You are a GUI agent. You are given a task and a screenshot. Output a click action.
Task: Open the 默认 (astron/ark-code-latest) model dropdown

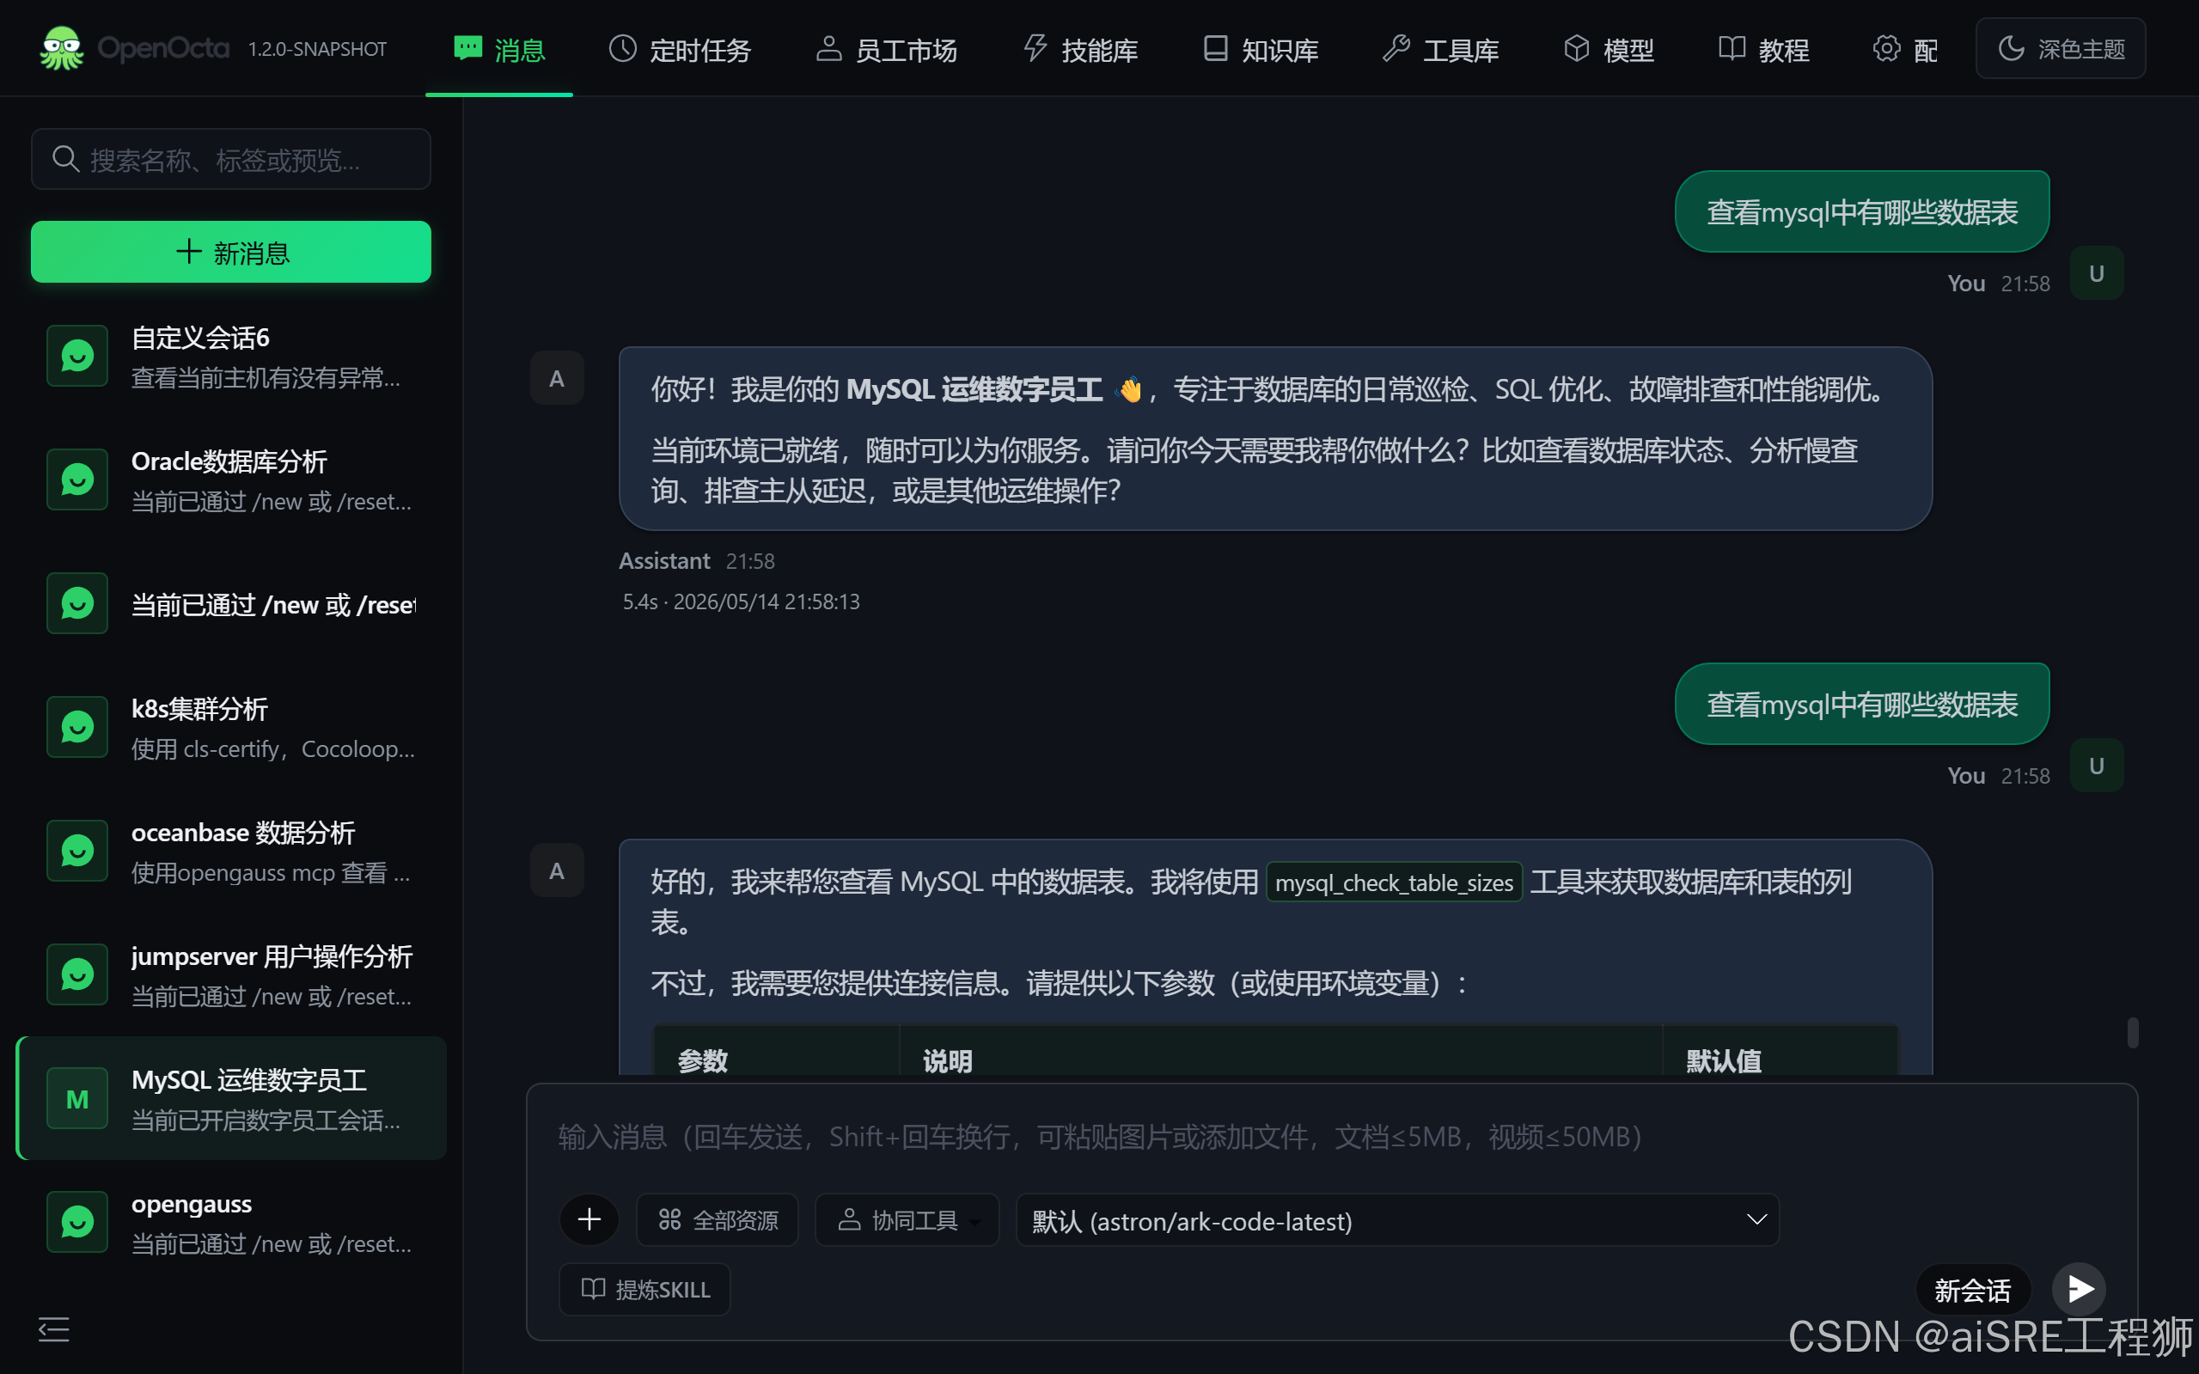1396,1219
